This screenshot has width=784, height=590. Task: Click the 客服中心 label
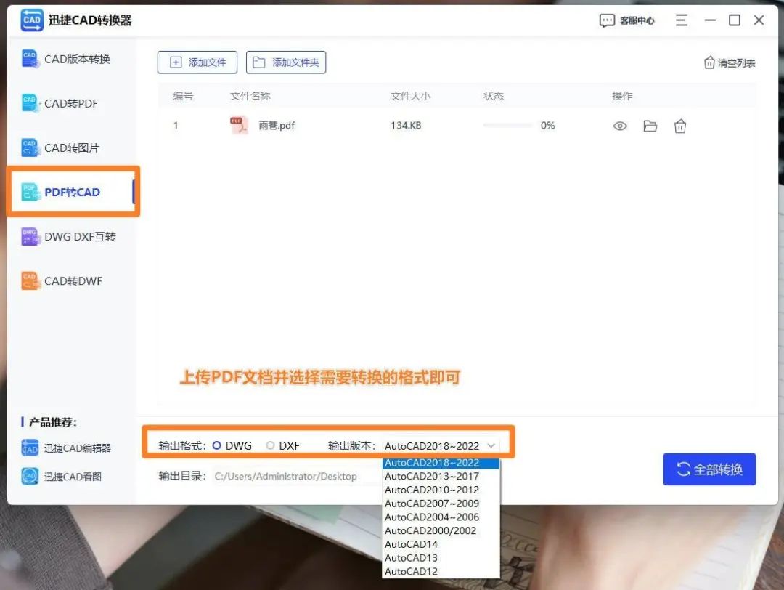[x=637, y=20]
